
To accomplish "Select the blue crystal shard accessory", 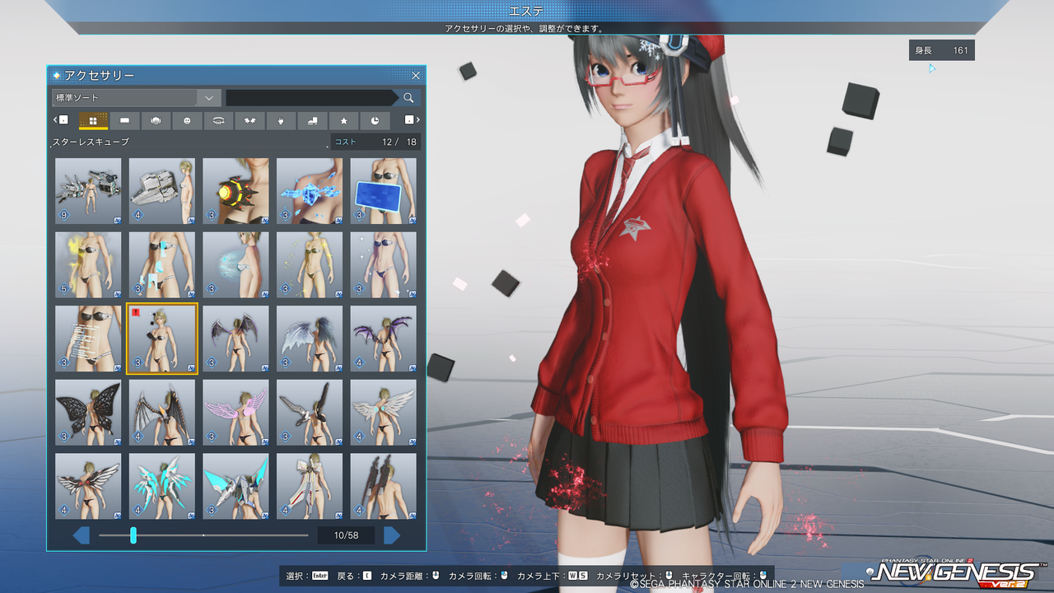I will point(310,191).
